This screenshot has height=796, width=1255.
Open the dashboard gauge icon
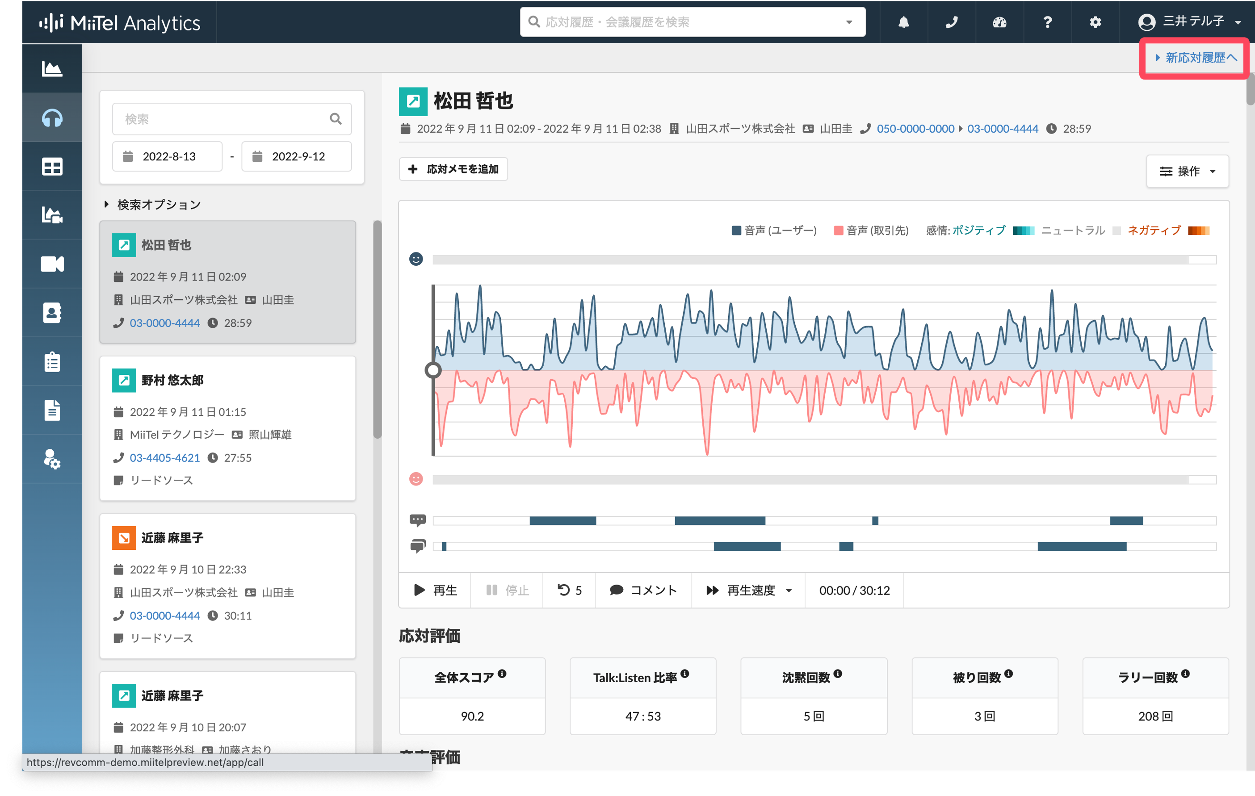click(x=999, y=22)
